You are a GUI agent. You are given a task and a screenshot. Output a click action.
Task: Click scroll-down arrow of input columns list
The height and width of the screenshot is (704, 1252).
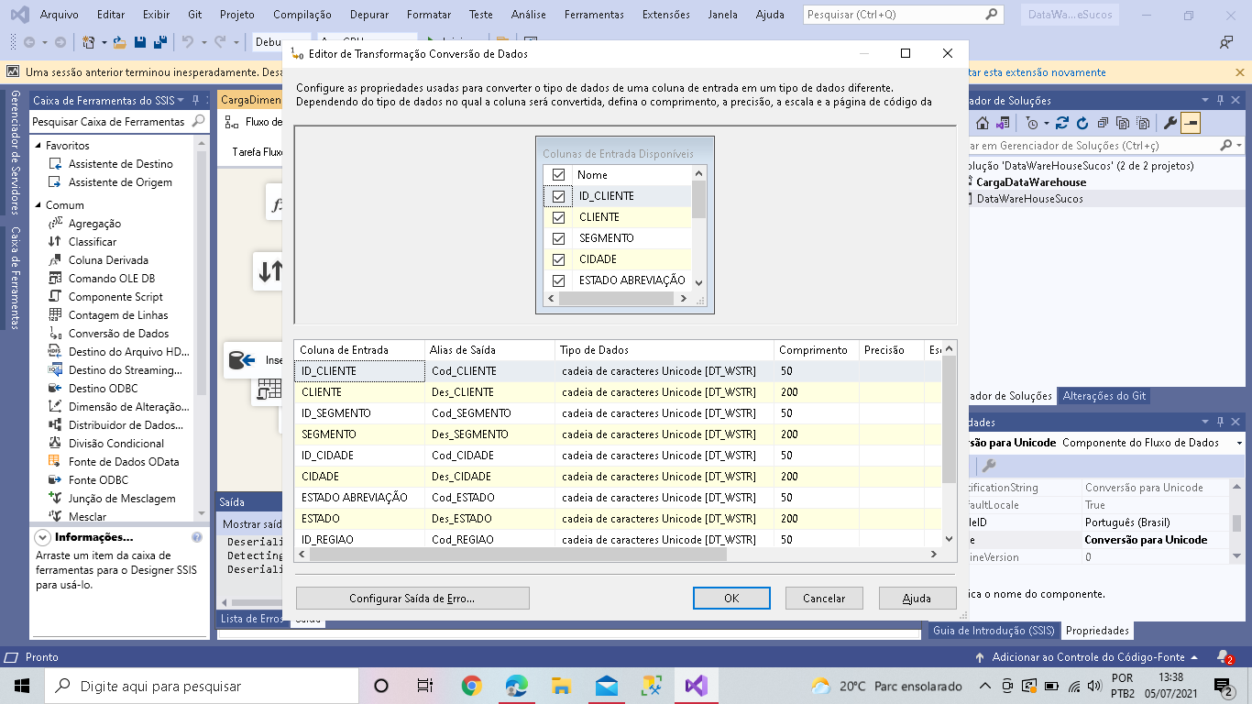(x=698, y=282)
